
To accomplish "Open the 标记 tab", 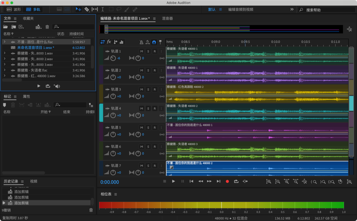I will click(x=7, y=96).
